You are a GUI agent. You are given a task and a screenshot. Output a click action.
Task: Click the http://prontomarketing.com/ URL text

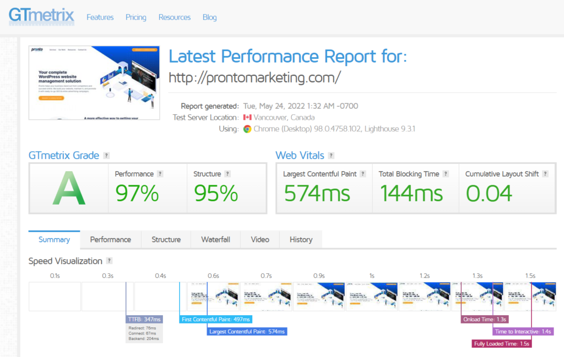point(254,78)
